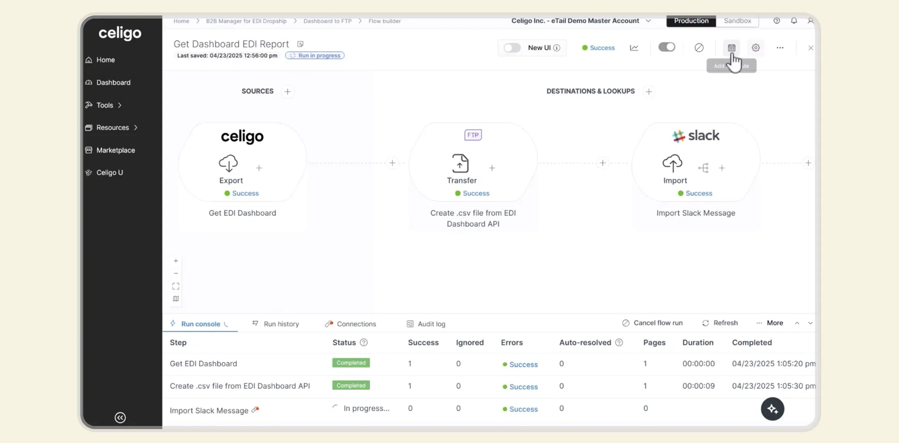
Task: Toggle the flow enable/disable switch
Action: (x=667, y=47)
